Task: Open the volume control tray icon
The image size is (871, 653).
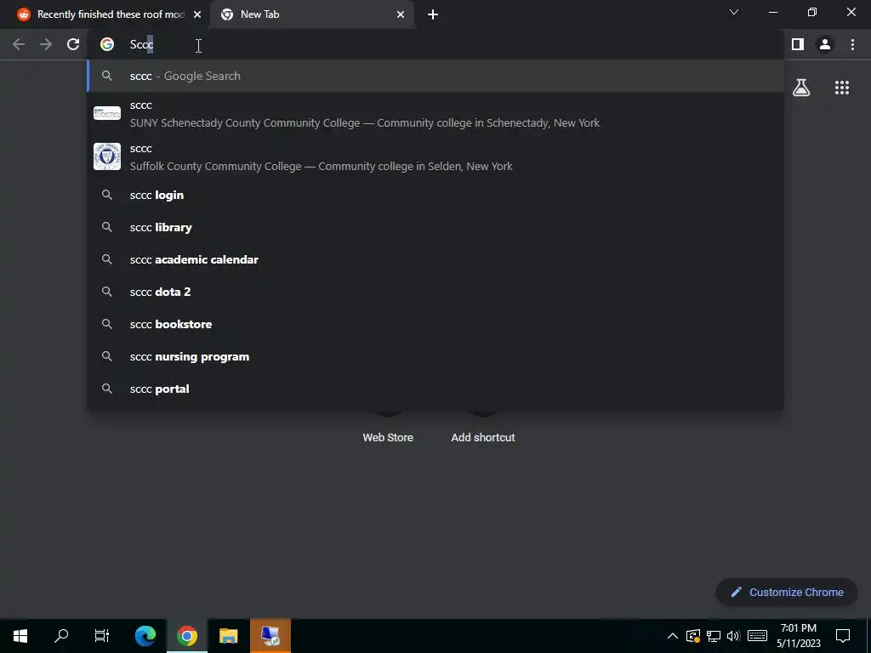Action: pos(733,636)
